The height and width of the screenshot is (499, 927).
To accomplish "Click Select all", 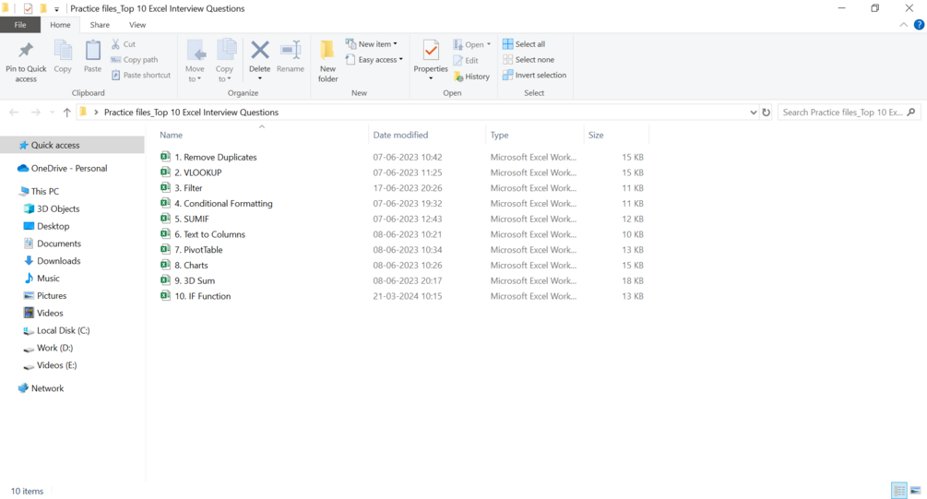I will [x=524, y=44].
